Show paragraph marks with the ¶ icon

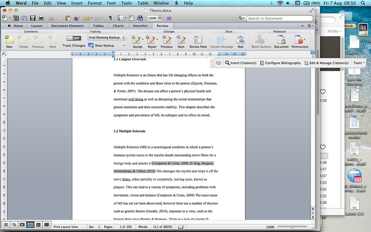(x=111, y=17)
